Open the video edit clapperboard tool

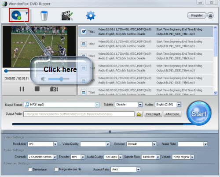tap(67, 15)
